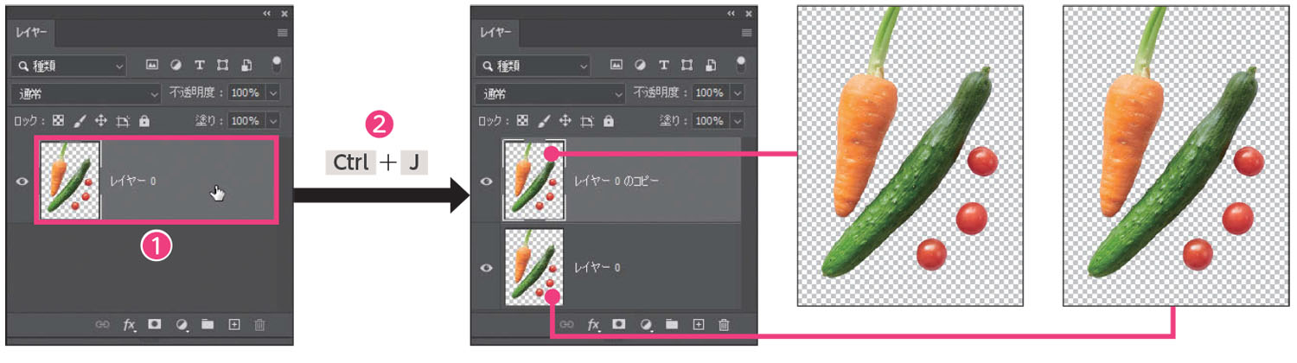Select レイヤー 0 name in single-layer panel
This screenshot has height=363, width=1297.
point(132,181)
